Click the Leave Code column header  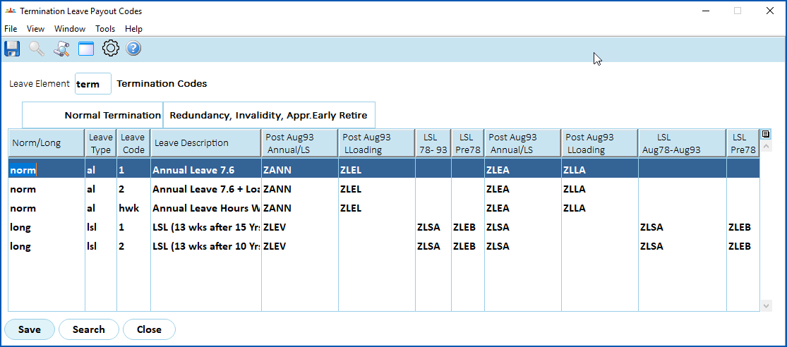[x=133, y=143]
